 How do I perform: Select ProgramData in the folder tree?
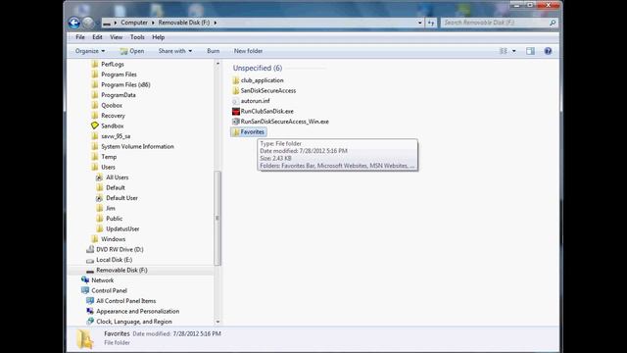click(x=118, y=95)
